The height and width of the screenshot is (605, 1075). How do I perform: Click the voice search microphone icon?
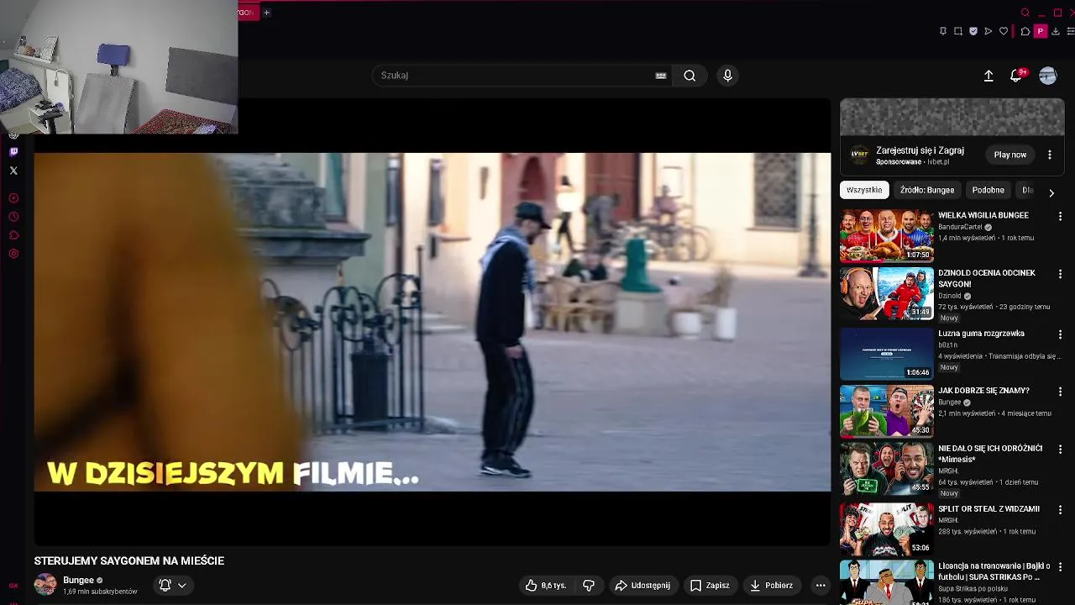point(727,76)
